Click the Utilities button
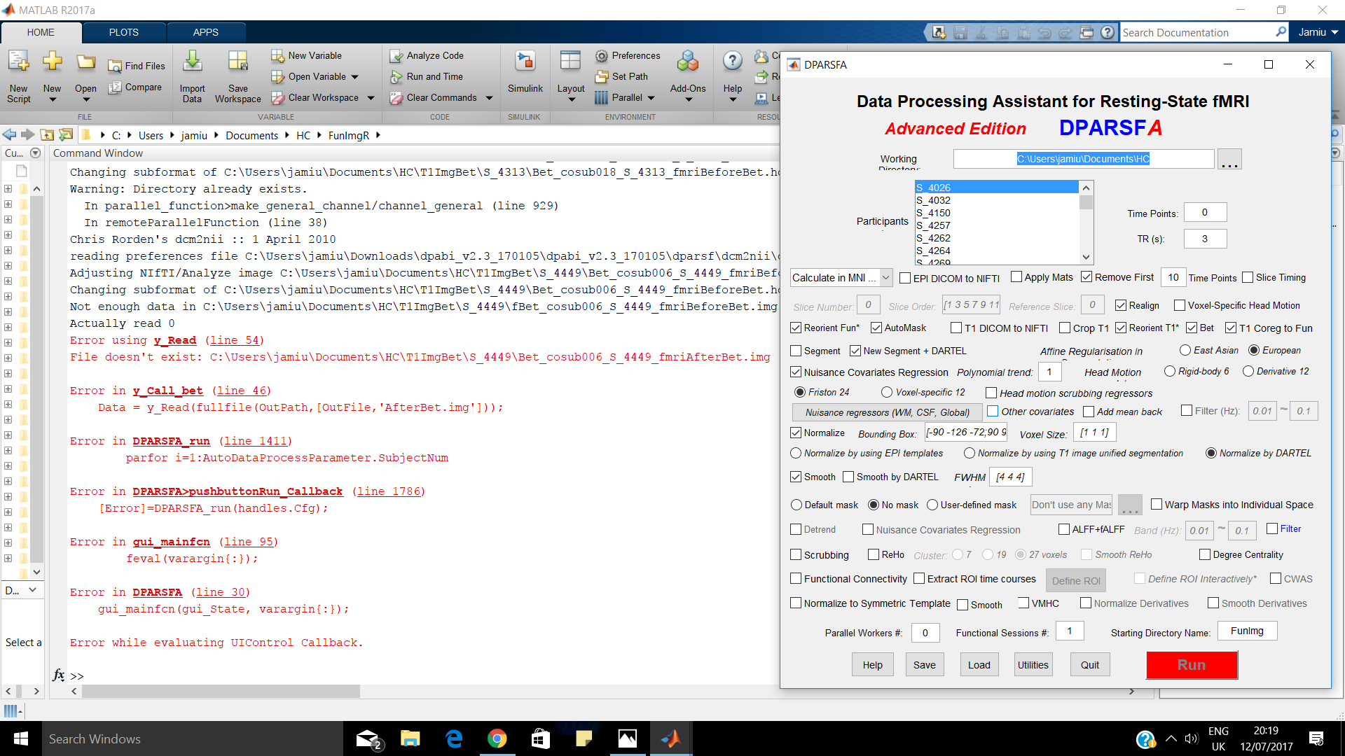Screen dimensions: 1345x756 click(x=1033, y=665)
